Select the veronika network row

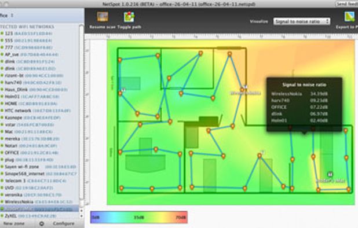[40, 195]
